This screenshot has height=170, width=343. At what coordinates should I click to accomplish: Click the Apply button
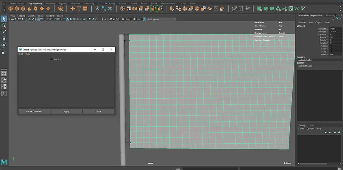(x=66, y=111)
